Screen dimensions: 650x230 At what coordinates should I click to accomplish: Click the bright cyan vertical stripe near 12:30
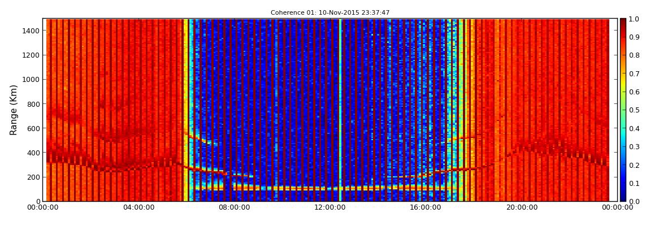[x=340, y=110]
